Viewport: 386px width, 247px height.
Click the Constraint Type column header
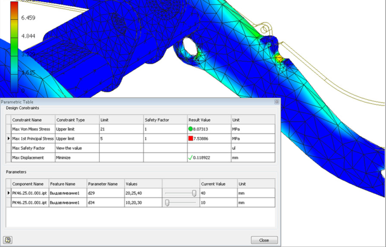tap(77, 120)
